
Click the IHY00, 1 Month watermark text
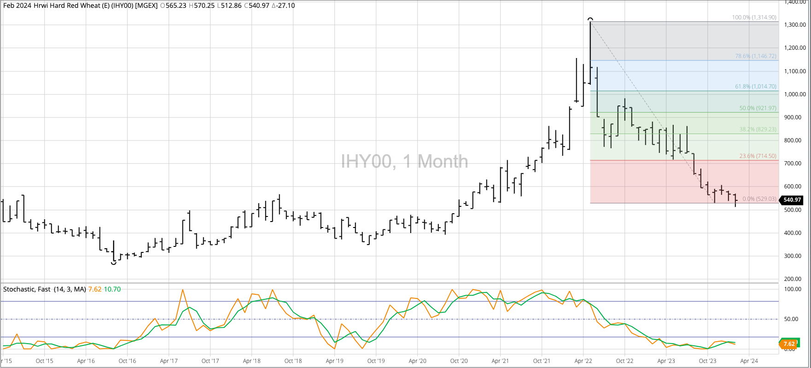(404, 162)
